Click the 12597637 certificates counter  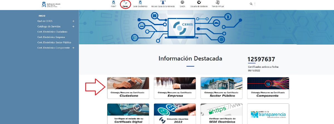click(261, 59)
